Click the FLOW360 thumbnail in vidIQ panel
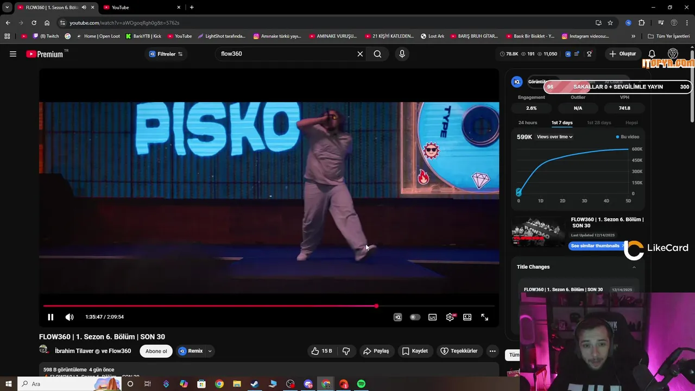The width and height of the screenshot is (695, 391). (x=538, y=231)
